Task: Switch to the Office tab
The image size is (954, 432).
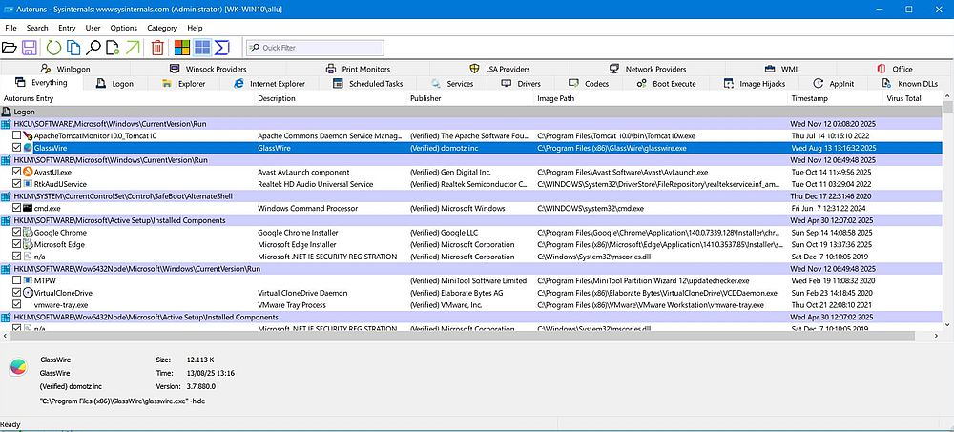Action: (895, 69)
